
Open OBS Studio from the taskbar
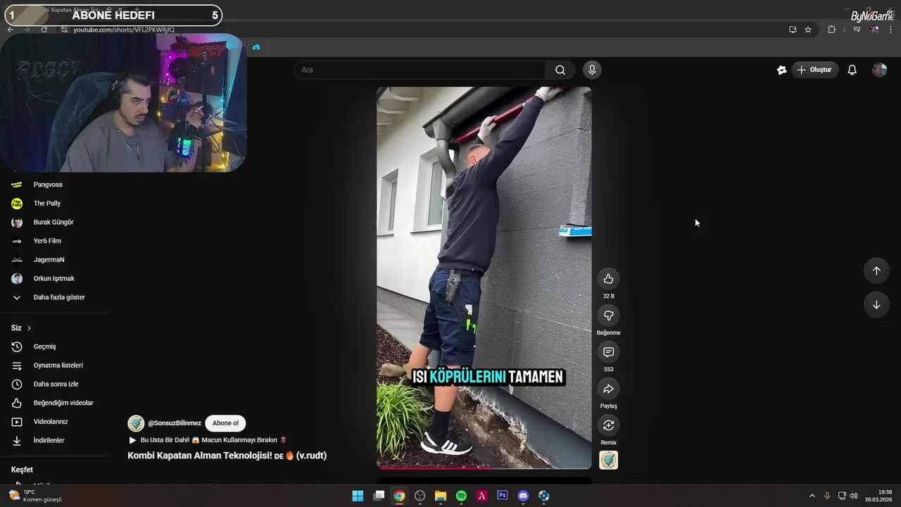click(x=420, y=496)
